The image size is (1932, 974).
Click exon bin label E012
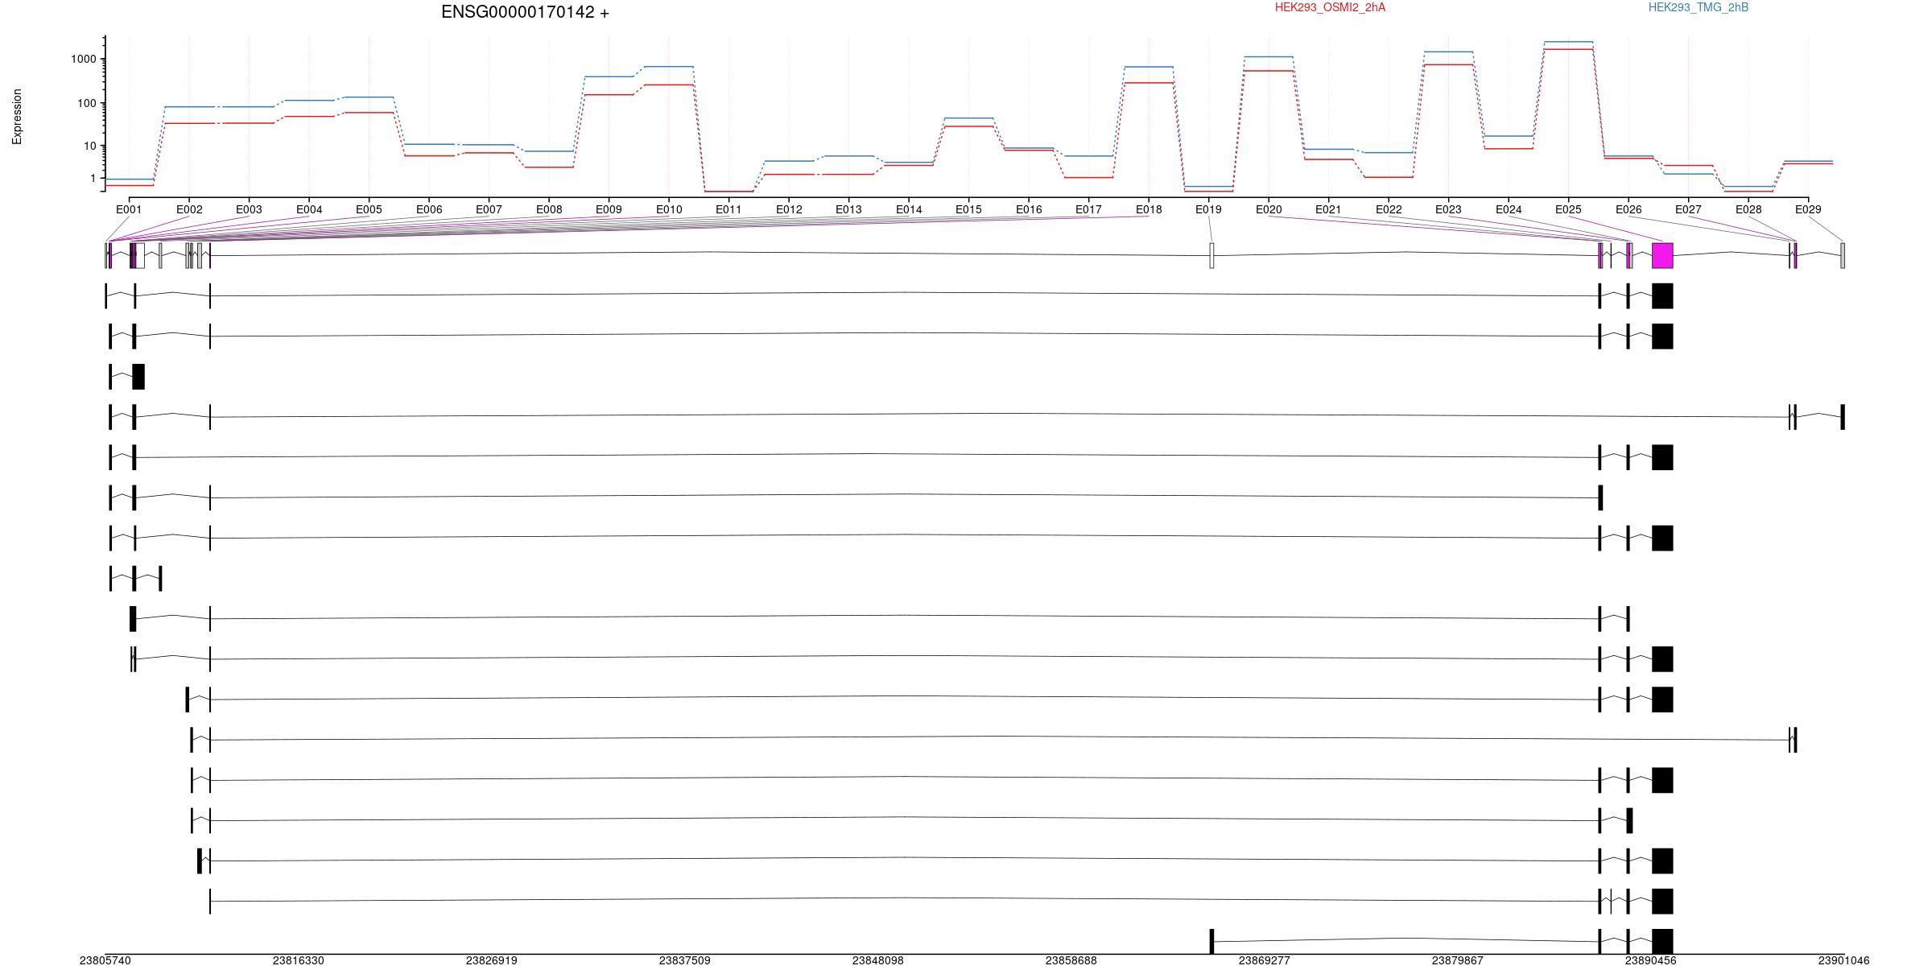(x=789, y=209)
